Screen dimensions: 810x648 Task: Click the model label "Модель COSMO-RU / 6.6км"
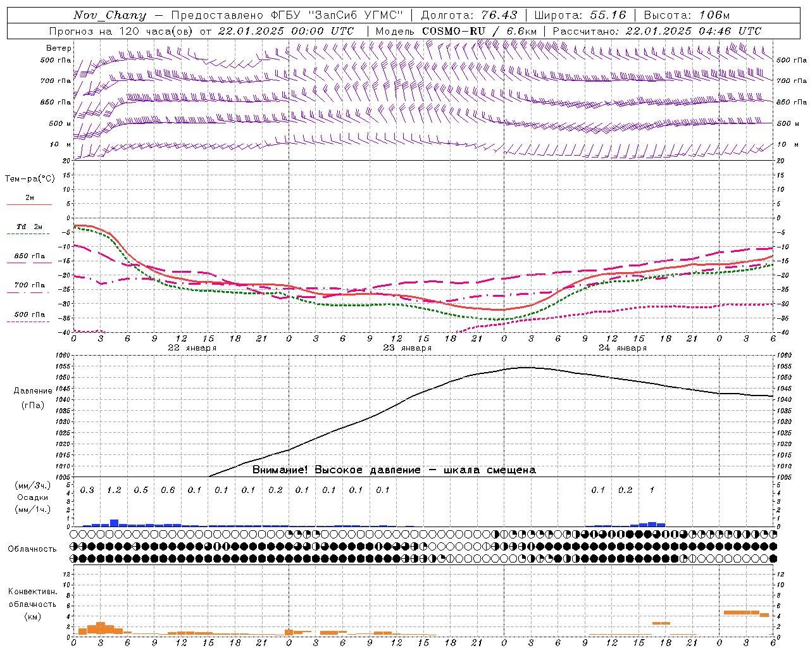point(456,31)
